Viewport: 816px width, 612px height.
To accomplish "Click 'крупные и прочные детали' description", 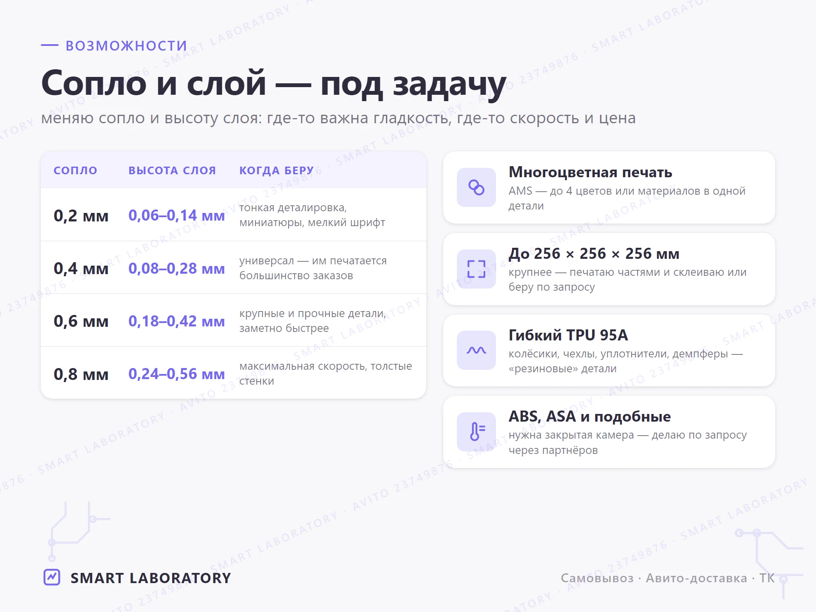I will click(x=313, y=320).
